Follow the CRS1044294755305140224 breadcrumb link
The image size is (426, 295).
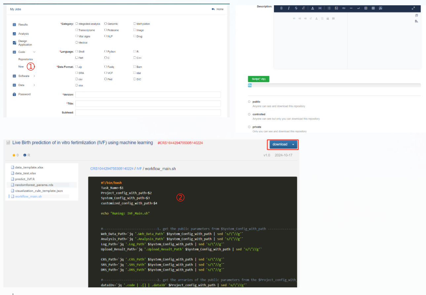coord(112,169)
